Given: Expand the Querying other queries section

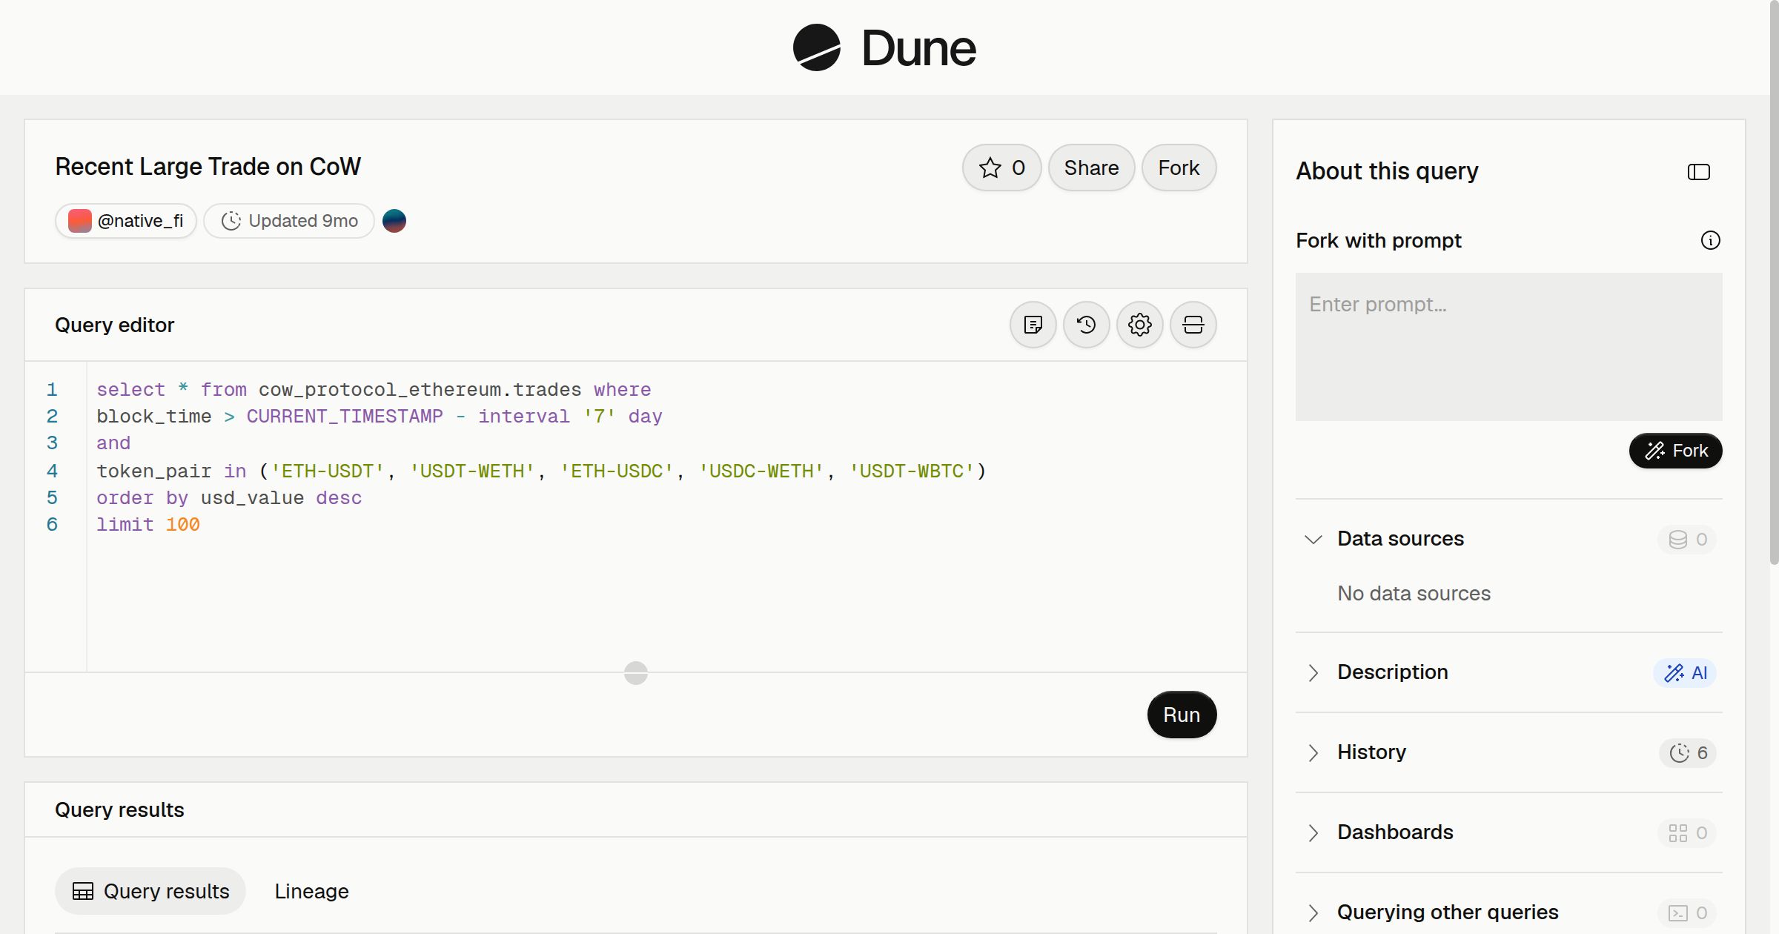Looking at the screenshot, I should (1313, 913).
